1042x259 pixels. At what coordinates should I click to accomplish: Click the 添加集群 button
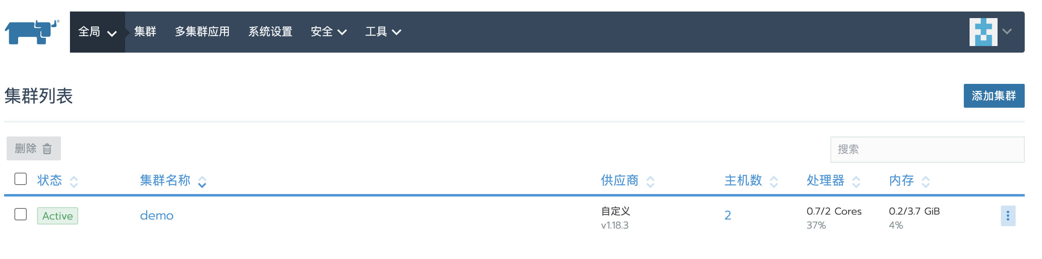pyautogui.click(x=993, y=96)
